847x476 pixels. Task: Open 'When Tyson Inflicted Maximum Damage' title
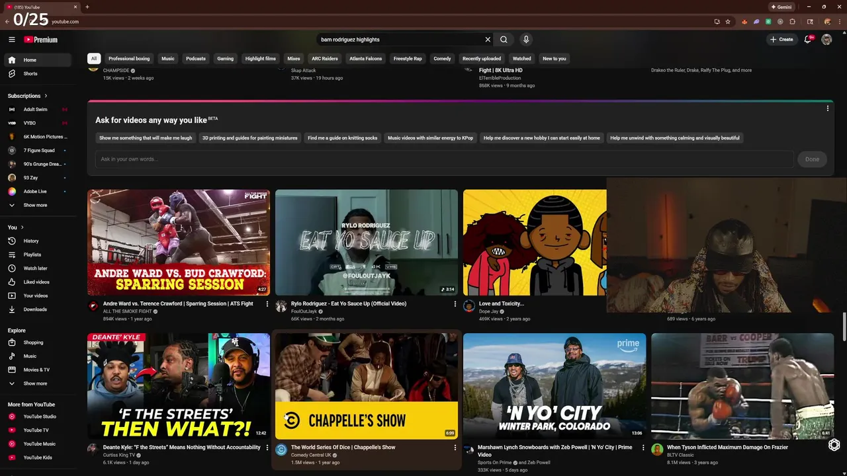727,448
